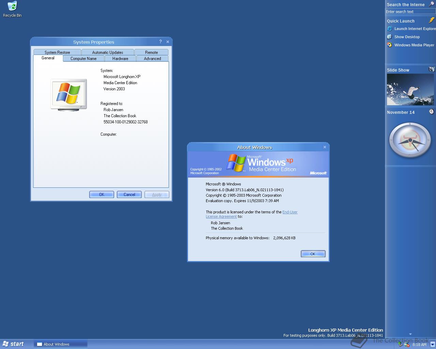Viewport: 436px width, 349px height.
Task: Expand the sidebar overflow arrow at bottom
Action: pyautogui.click(x=410, y=334)
